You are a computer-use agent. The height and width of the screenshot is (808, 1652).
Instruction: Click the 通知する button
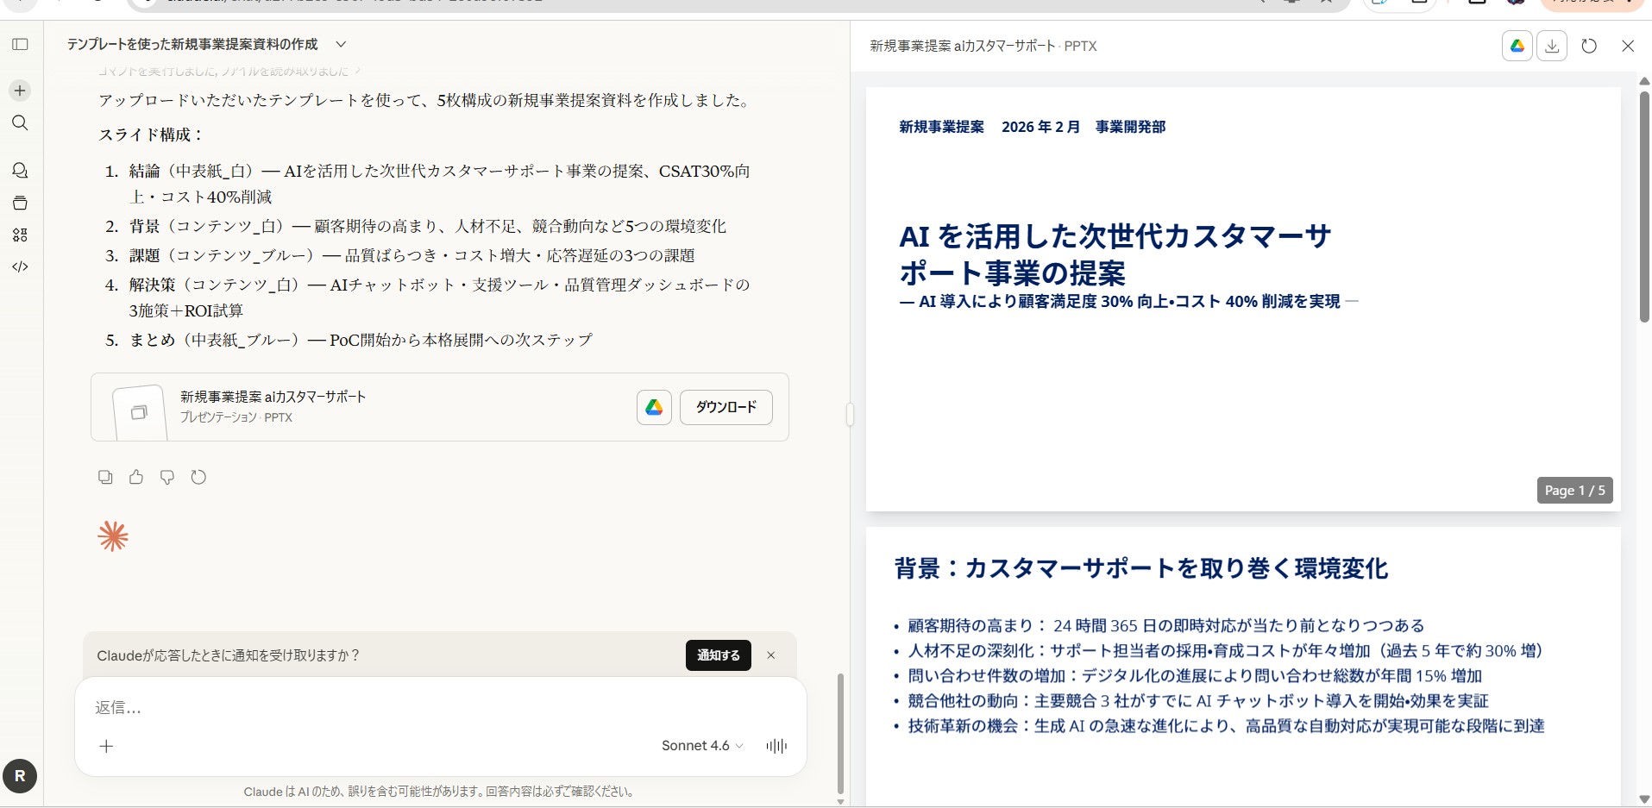(x=718, y=655)
